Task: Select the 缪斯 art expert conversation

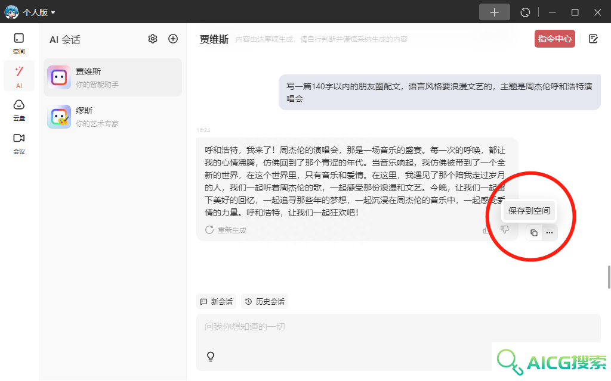Action: [x=113, y=117]
